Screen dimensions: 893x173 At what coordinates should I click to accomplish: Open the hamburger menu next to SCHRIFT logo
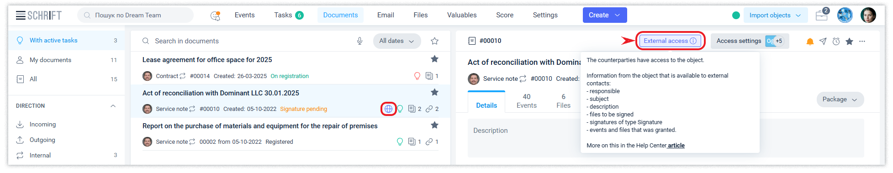click(x=21, y=15)
